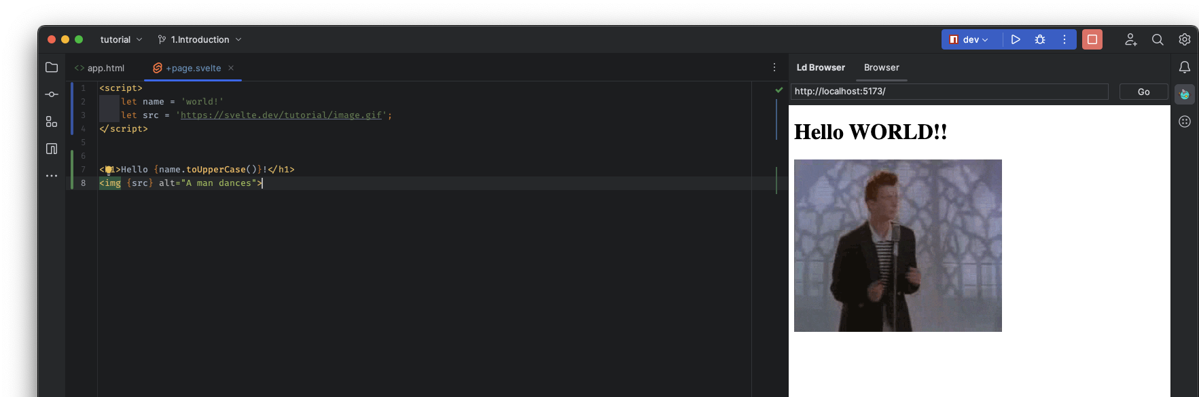Open Search Everywhere magnifier
The width and height of the screenshot is (1199, 397).
(1158, 39)
